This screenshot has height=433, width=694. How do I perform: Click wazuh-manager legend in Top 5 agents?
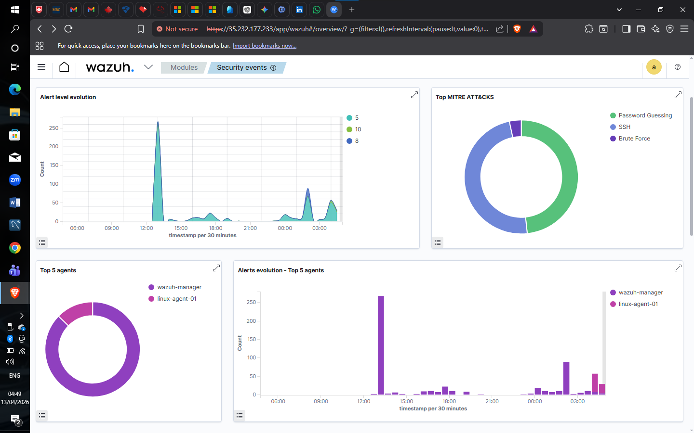click(175, 287)
